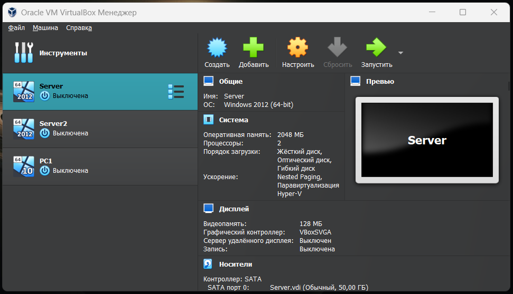Select the PC1 virtual machine
The height and width of the screenshot is (294, 513).
click(x=100, y=166)
